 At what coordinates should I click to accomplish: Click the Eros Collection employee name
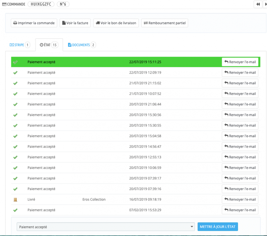(94, 199)
